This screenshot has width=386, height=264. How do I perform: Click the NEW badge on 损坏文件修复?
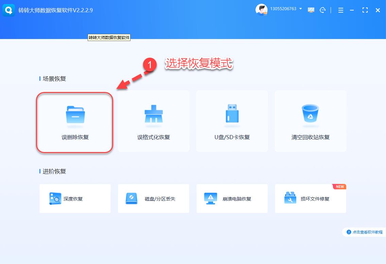[339, 186]
